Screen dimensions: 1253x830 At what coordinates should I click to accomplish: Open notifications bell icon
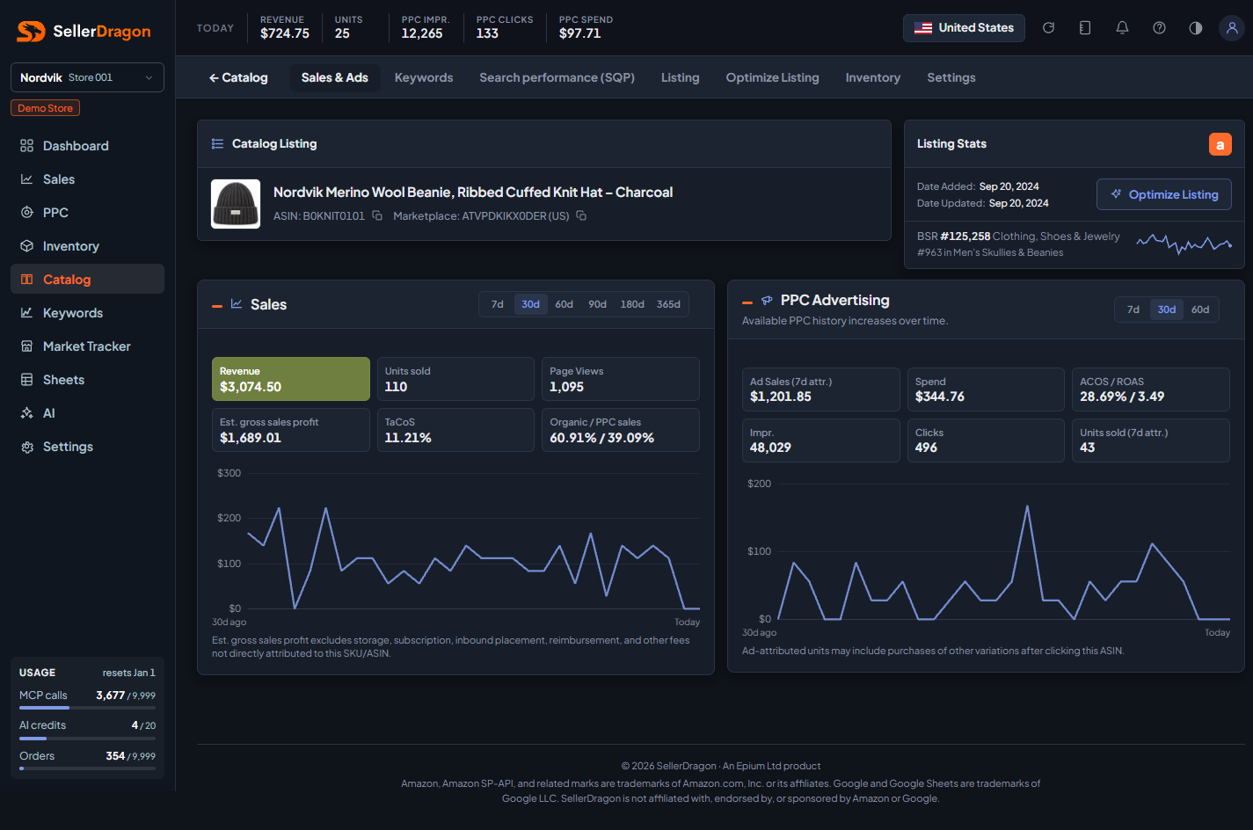(1122, 28)
